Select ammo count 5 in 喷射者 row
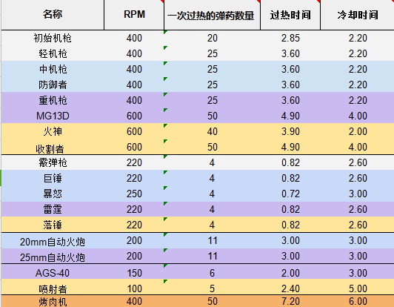Viewport: 394px width, 307px height. [212, 288]
